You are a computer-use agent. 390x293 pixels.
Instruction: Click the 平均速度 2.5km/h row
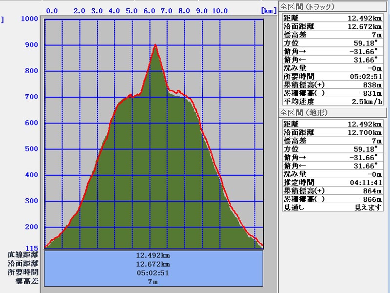tap(332, 102)
